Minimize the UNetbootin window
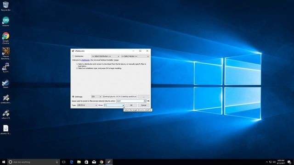Screen dimensions: 294x165 click(x=133, y=51)
